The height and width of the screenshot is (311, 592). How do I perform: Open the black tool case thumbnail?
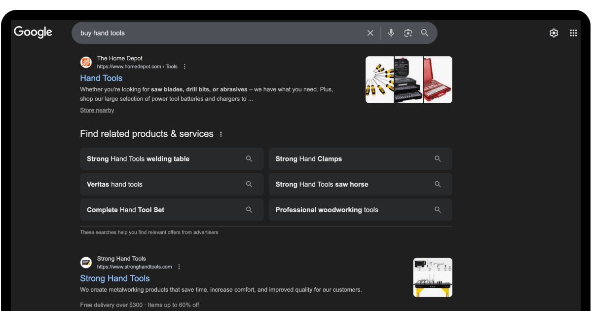click(408, 79)
